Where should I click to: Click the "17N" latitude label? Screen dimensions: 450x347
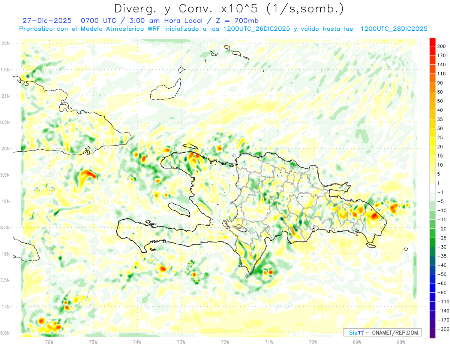click(x=6, y=307)
